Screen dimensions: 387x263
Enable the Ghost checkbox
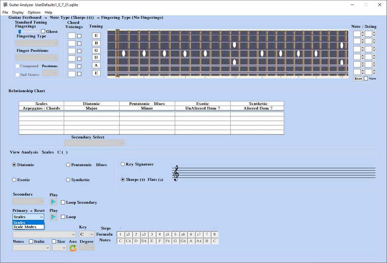click(43, 31)
